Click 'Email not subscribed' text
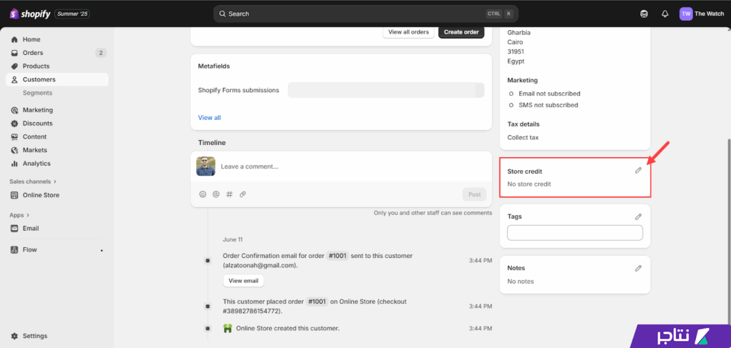 click(549, 94)
